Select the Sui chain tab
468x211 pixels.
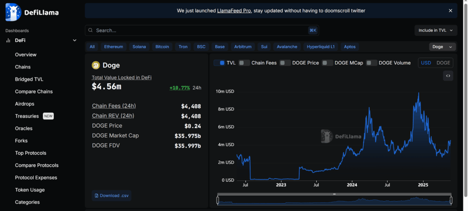(264, 47)
